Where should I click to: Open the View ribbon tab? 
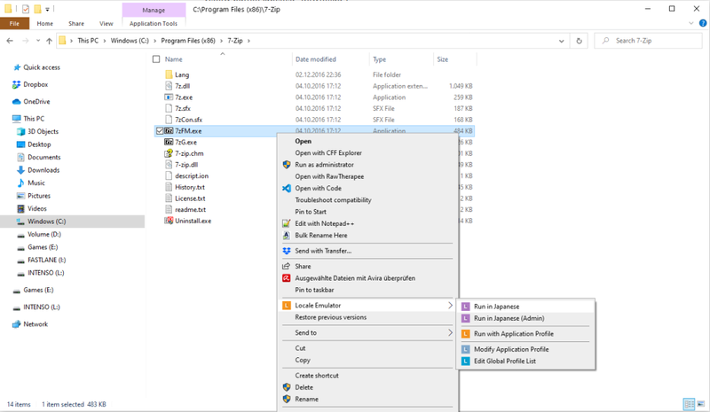click(x=106, y=24)
